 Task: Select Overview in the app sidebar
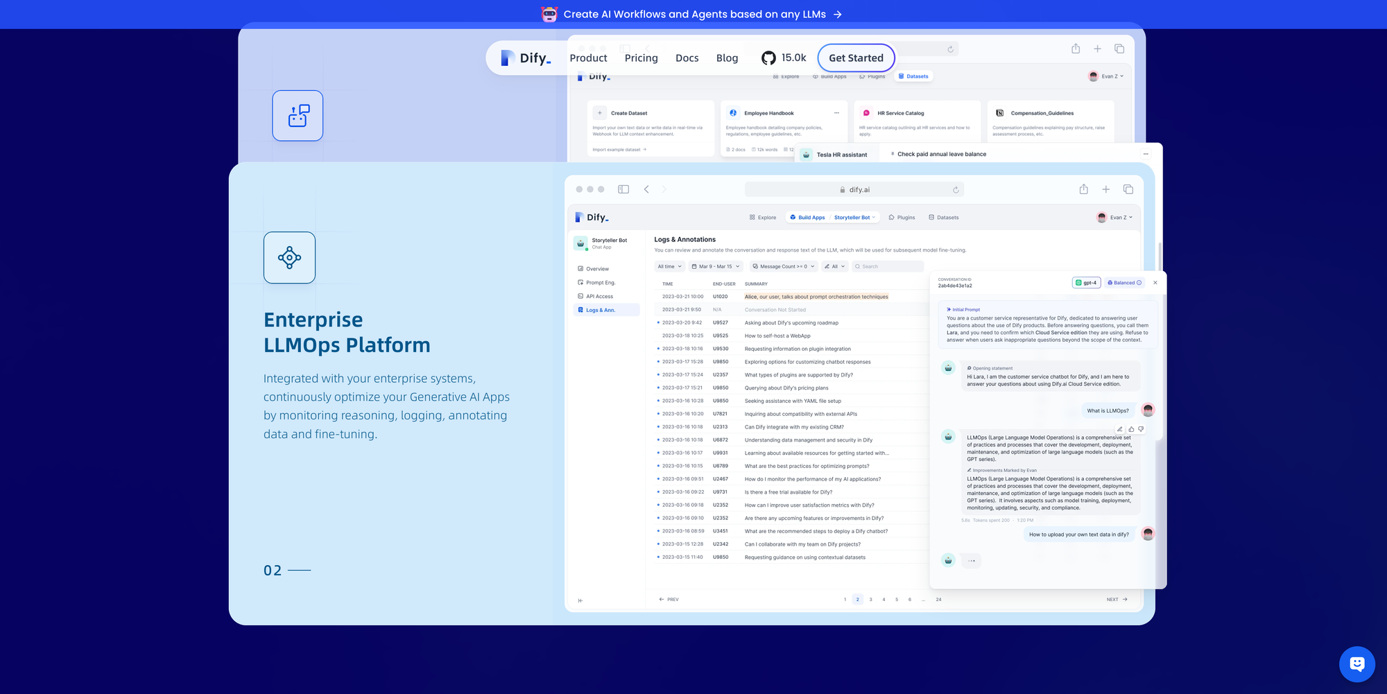[x=607, y=269]
